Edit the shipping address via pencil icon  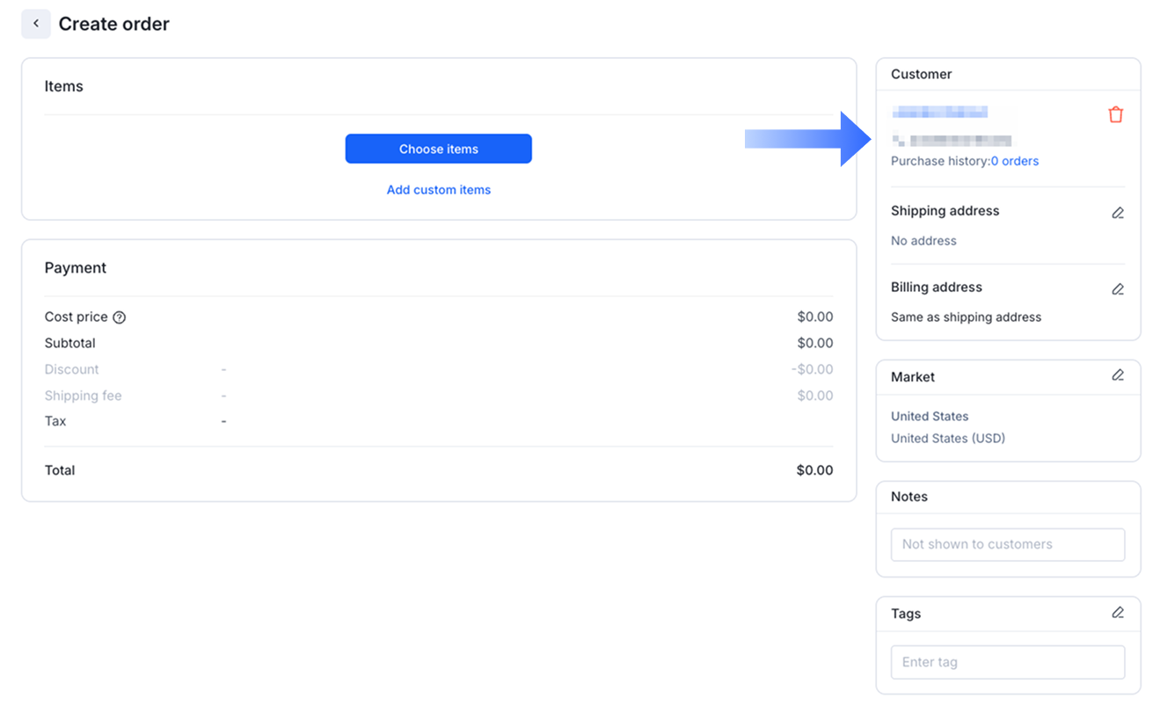pos(1118,213)
